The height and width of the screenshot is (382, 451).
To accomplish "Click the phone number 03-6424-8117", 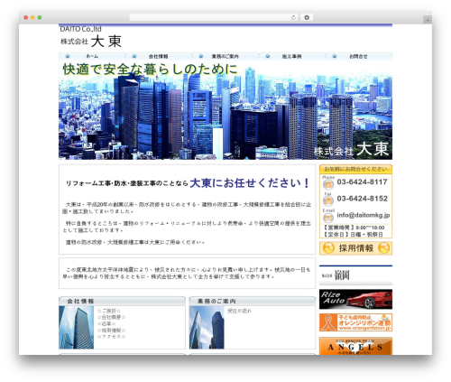I will click(x=362, y=182).
